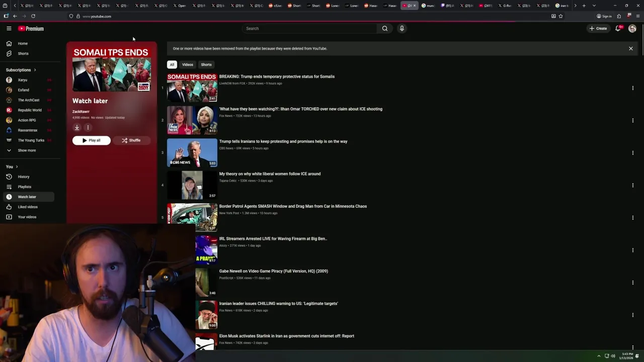644x362 pixels.
Task: Click the Shuffle button
Action: click(131, 141)
